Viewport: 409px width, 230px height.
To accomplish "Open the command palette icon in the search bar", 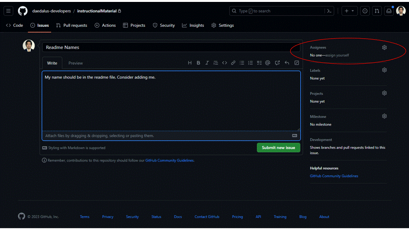I will [x=329, y=11].
